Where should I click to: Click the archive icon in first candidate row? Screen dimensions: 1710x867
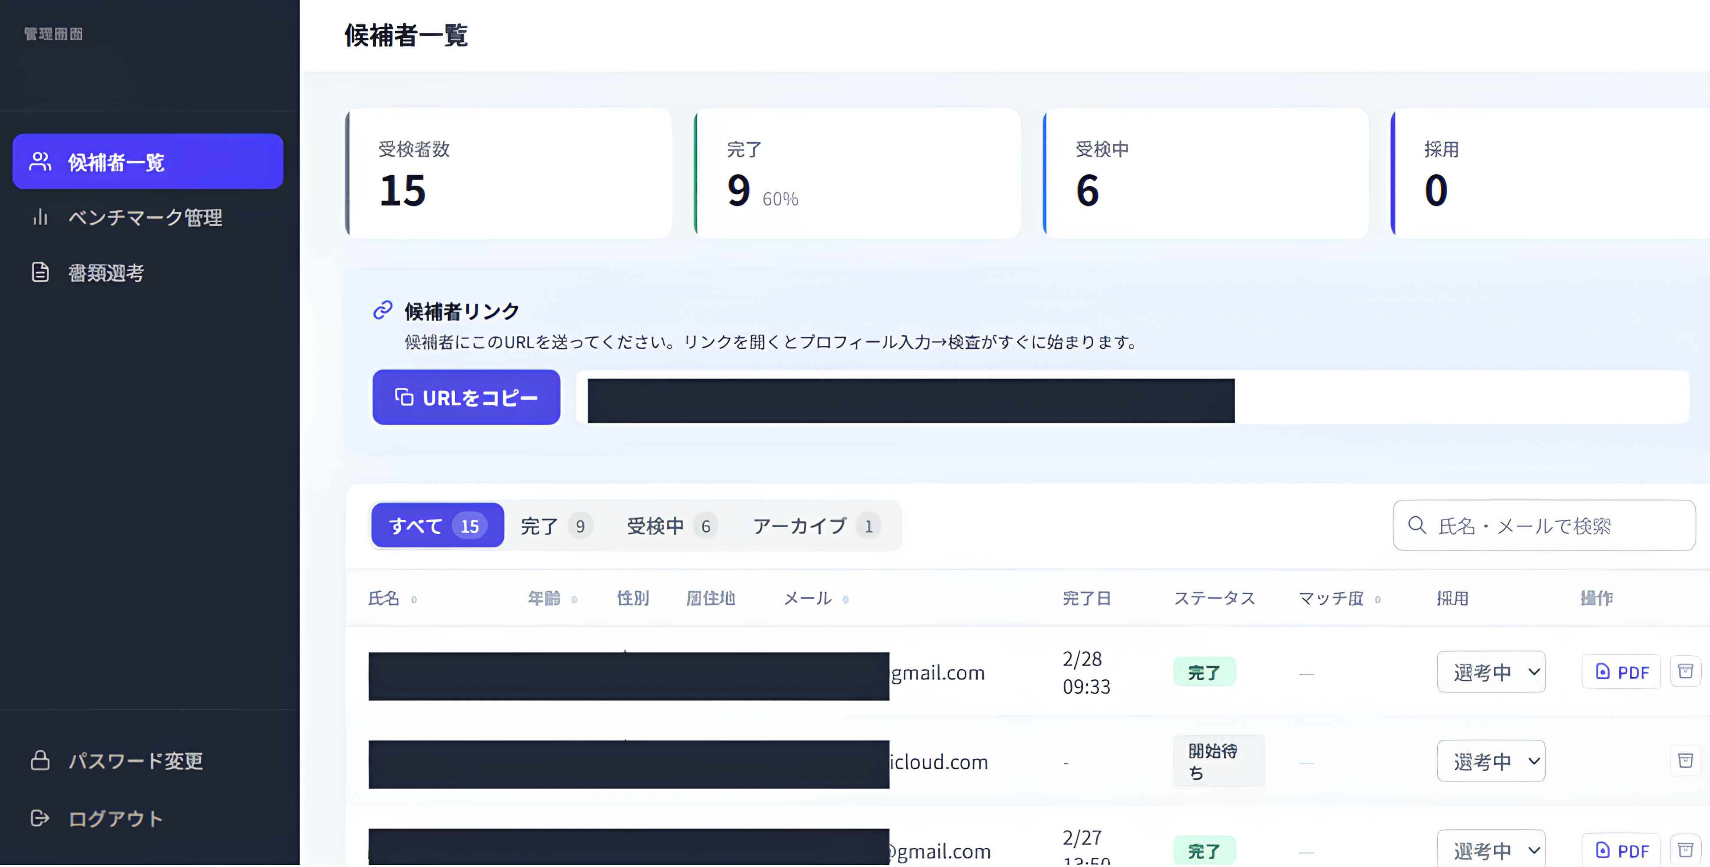tap(1685, 671)
